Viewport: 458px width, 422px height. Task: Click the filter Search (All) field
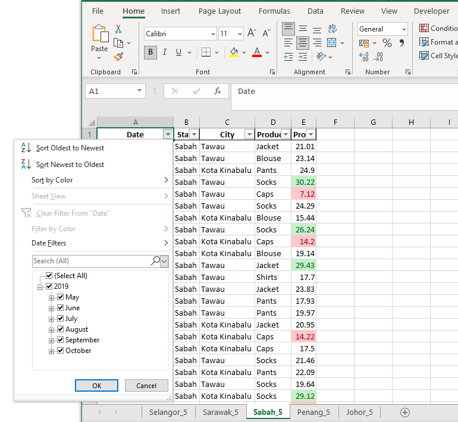click(x=90, y=261)
